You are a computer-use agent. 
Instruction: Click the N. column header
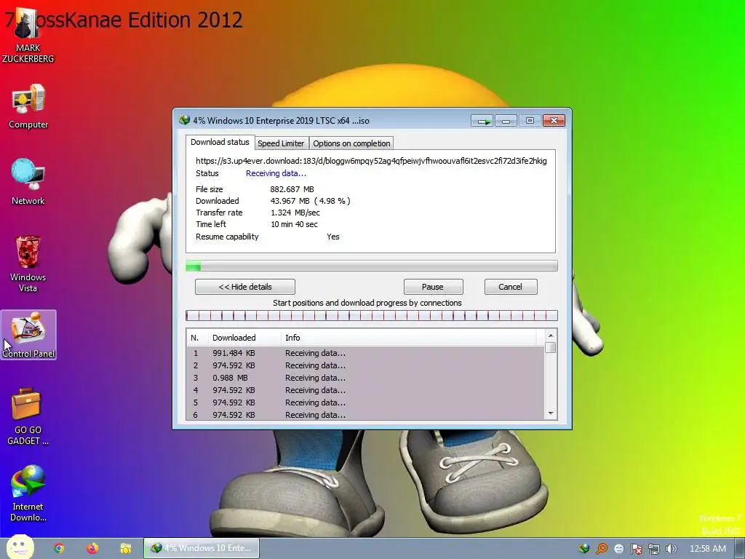[x=197, y=338]
